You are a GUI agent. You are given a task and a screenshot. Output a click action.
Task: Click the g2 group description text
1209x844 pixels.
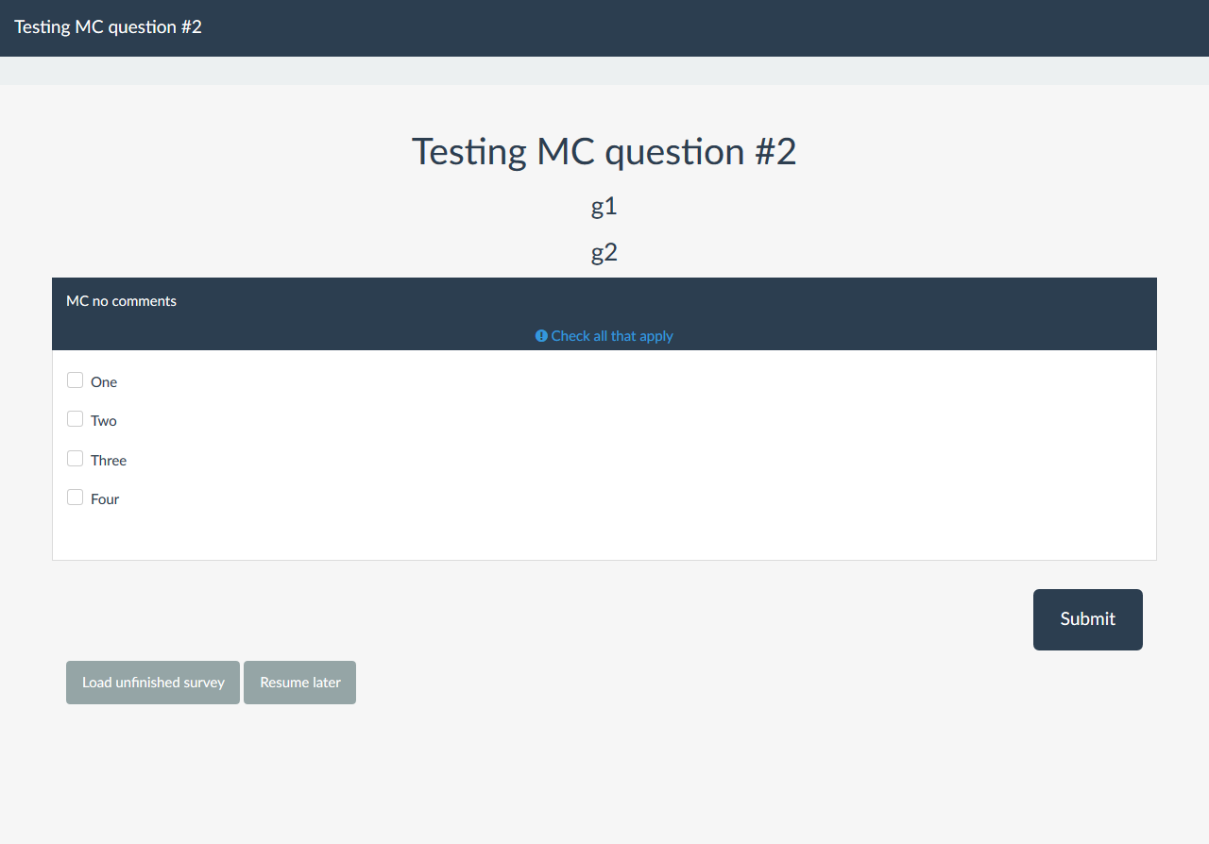pyautogui.click(x=604, y=253)
